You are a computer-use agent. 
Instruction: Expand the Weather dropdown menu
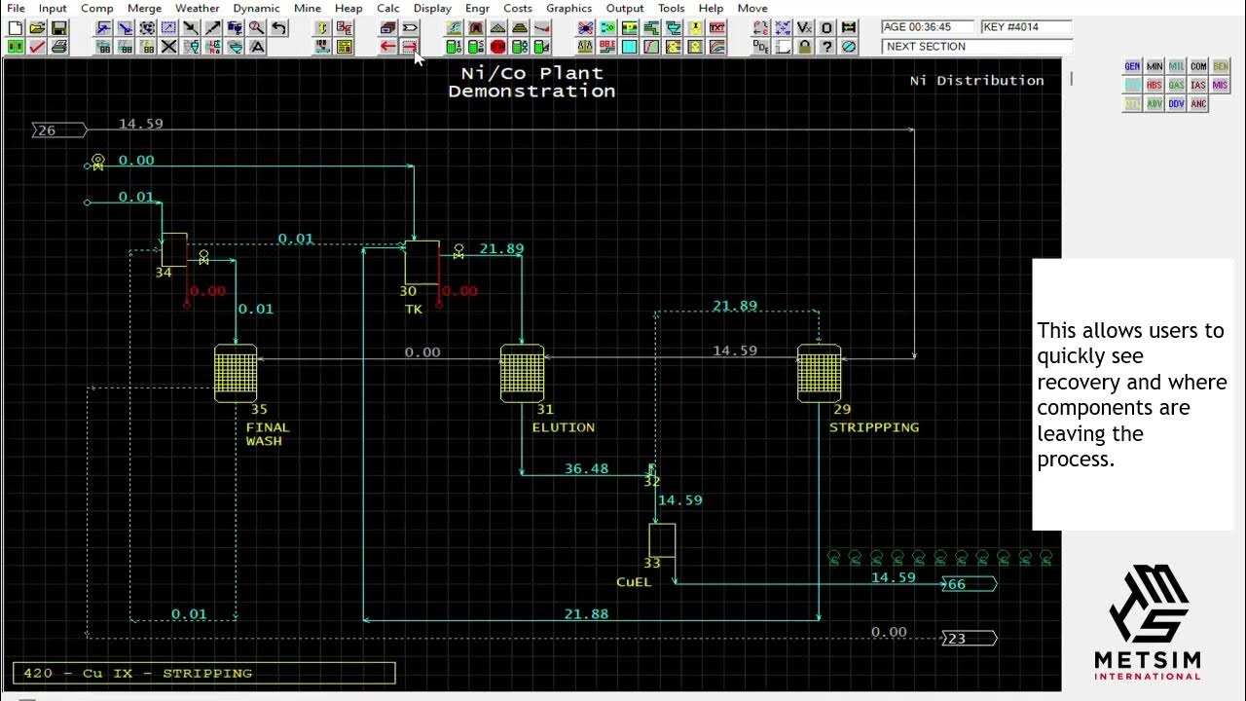click(198, 8)
